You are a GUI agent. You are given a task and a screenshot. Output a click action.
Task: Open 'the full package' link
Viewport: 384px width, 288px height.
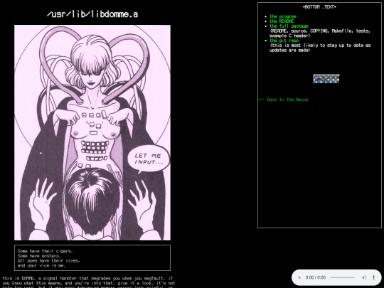click(x=289, y=26)
